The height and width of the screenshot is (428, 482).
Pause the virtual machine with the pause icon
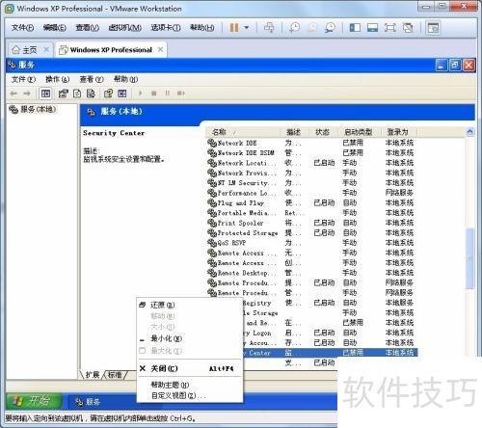point(234,28)
